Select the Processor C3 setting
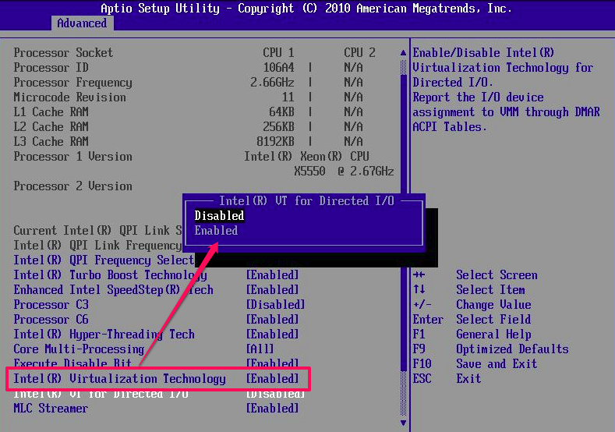Viewport: 615px width, 432px height. point(51,304)
